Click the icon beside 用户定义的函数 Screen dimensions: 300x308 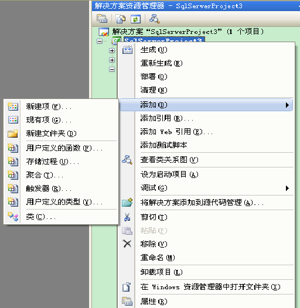click(13, 148)
